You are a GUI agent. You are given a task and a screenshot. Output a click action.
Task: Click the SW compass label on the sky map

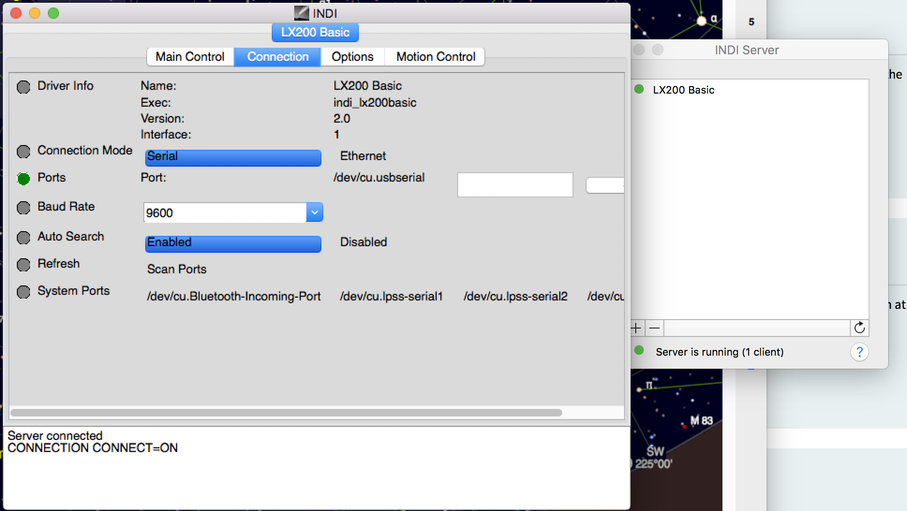pos(655,451)
